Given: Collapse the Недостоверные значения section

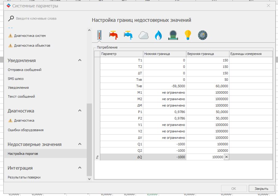Looking at the screenshot, I should coord(80,144).
